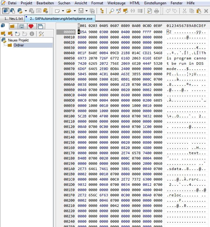Open the Hilfe menu

(190, 3)
